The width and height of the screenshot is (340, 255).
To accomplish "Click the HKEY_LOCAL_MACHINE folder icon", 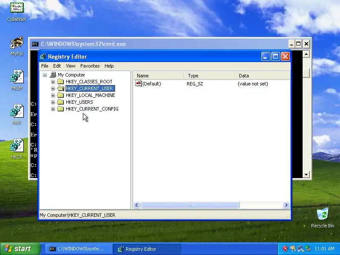I will (60, 95).
